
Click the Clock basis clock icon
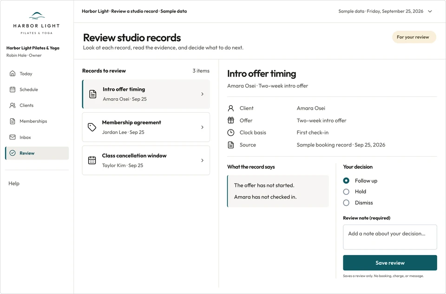coord(231,133)
